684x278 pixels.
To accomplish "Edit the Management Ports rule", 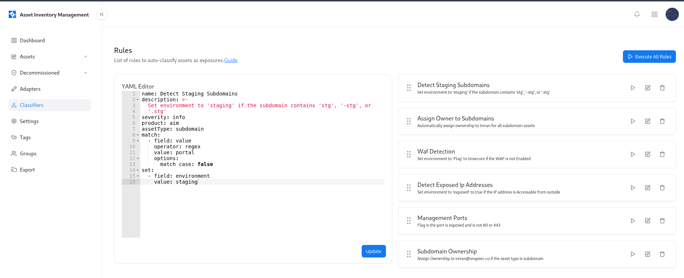I will pyautogui.click(x=648, y=221).
